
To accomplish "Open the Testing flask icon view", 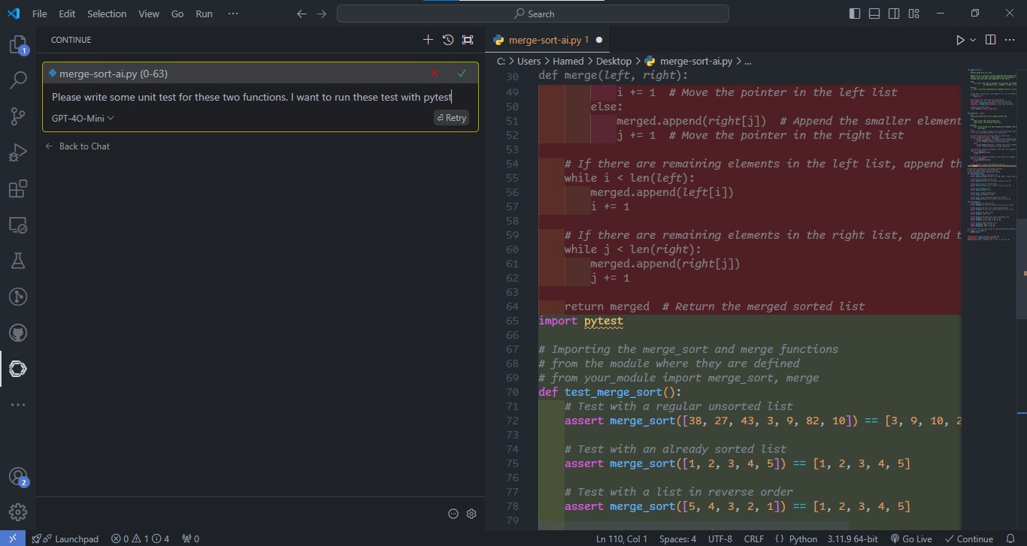I will [x=17, y=261].
